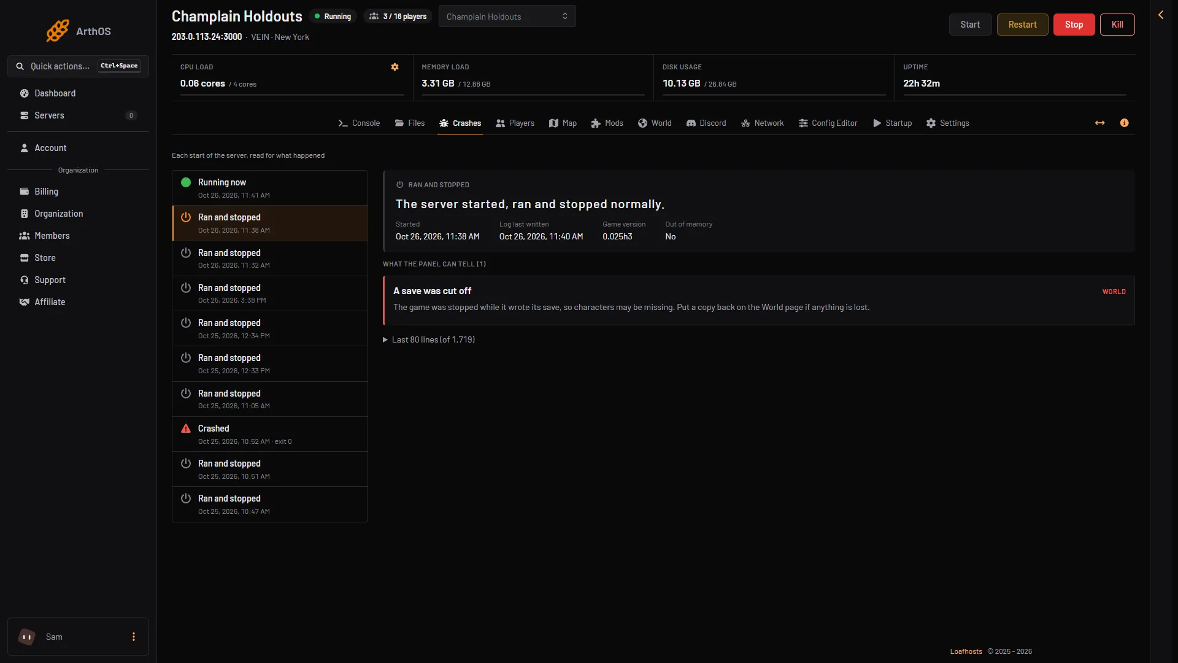Click the WORLD tag on save warning
The width and height of the screenshot is (1178, 663).
(x=1114, y=292)
